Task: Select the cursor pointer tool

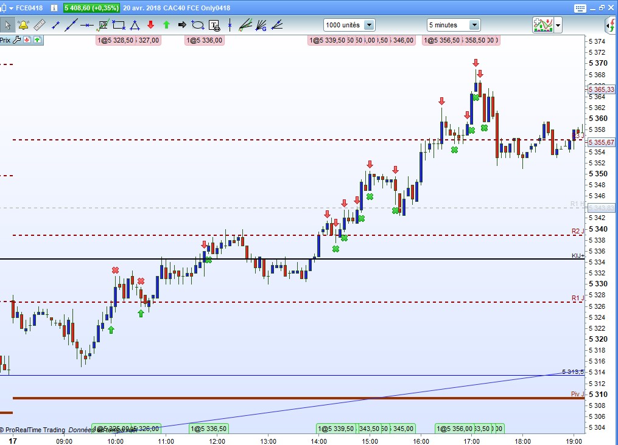Action: point(7,25)
